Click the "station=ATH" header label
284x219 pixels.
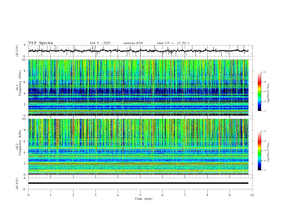[133, 43]
